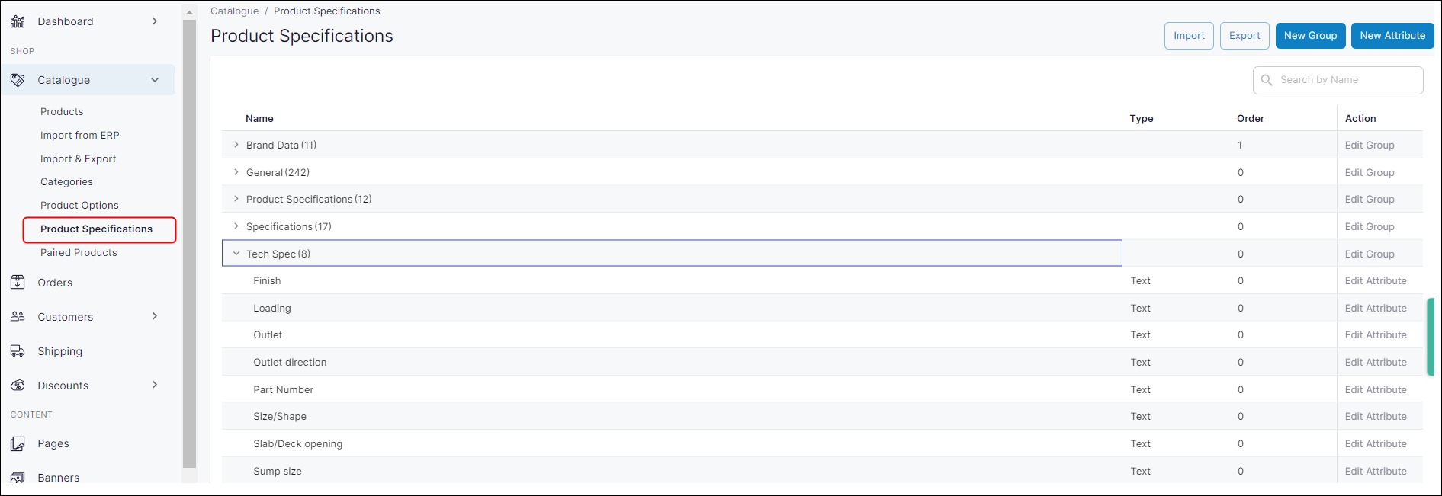
Task: Click the Customers people icon
Action: click(18, 317)
